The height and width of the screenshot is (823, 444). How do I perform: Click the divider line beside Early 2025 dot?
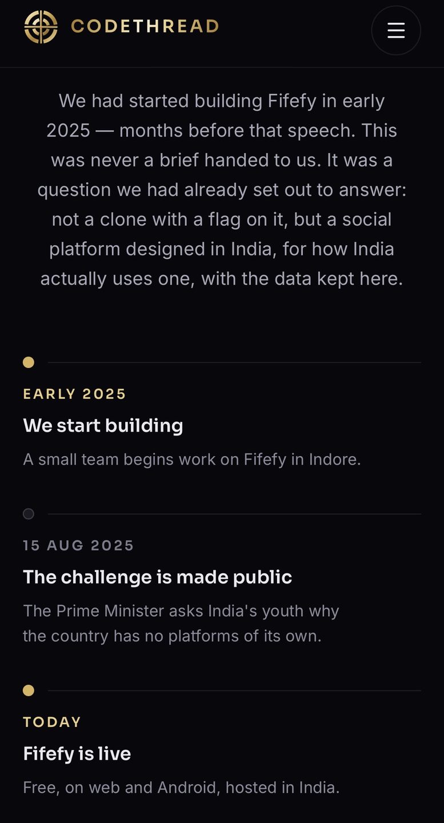(x=234, y=362)
